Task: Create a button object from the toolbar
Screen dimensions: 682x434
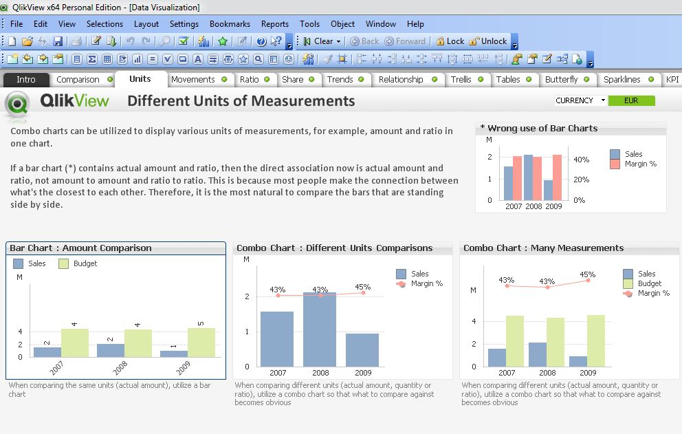Action: pyautogui.click(x=183, y=59)
